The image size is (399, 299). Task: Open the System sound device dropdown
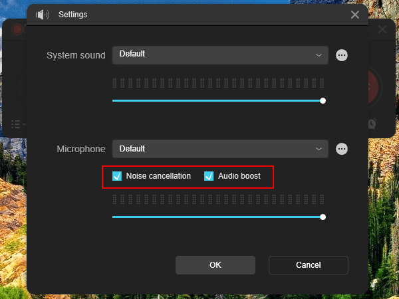coord(220,55)
